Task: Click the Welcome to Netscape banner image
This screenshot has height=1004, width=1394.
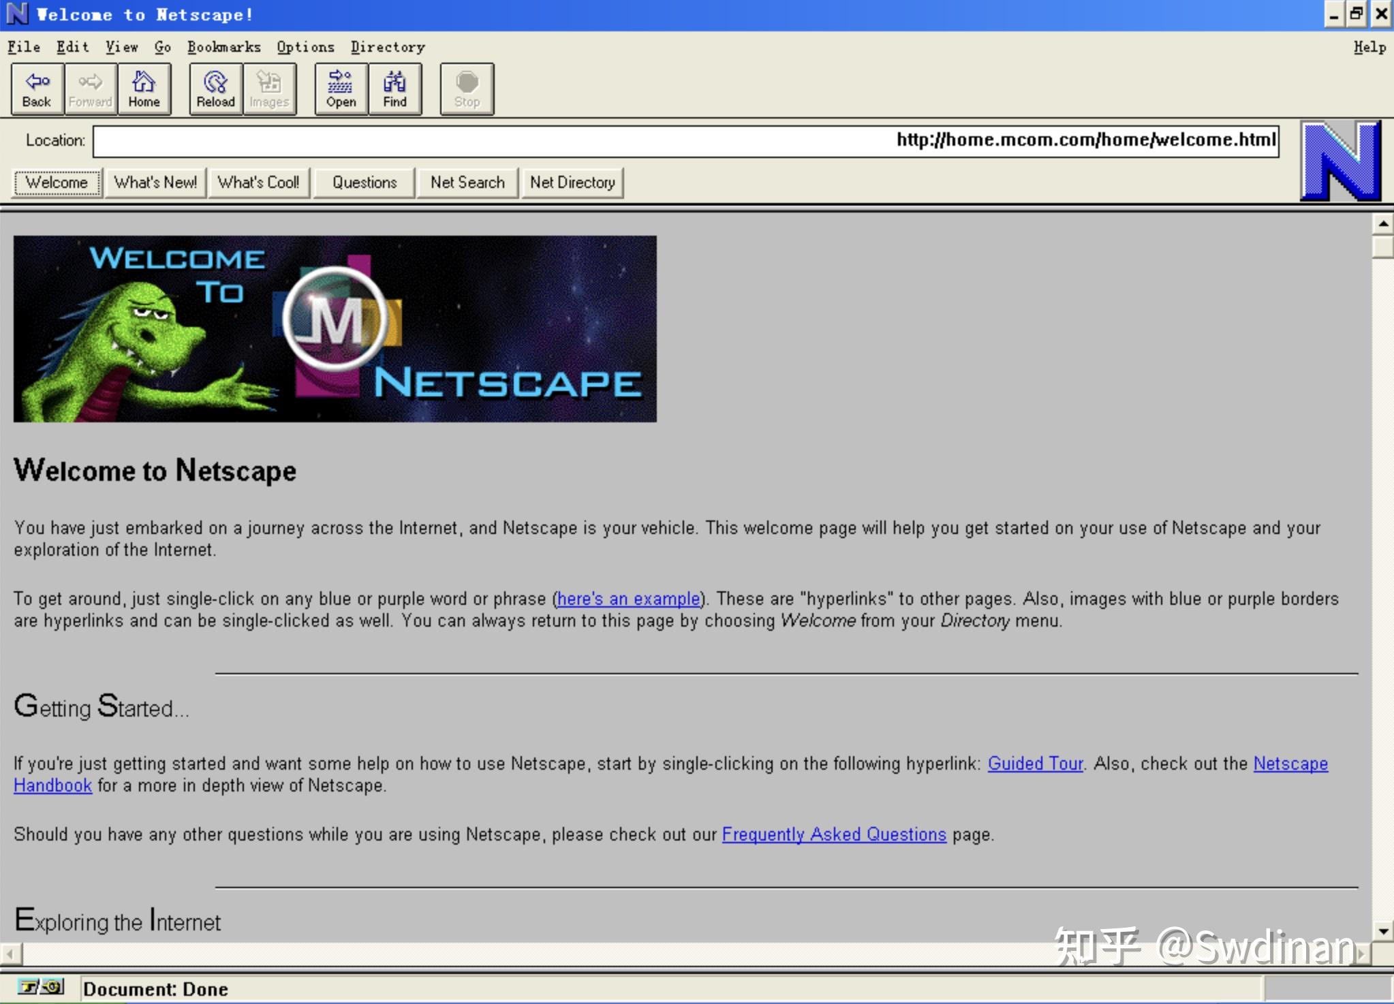Action: [x=335, y=329]
